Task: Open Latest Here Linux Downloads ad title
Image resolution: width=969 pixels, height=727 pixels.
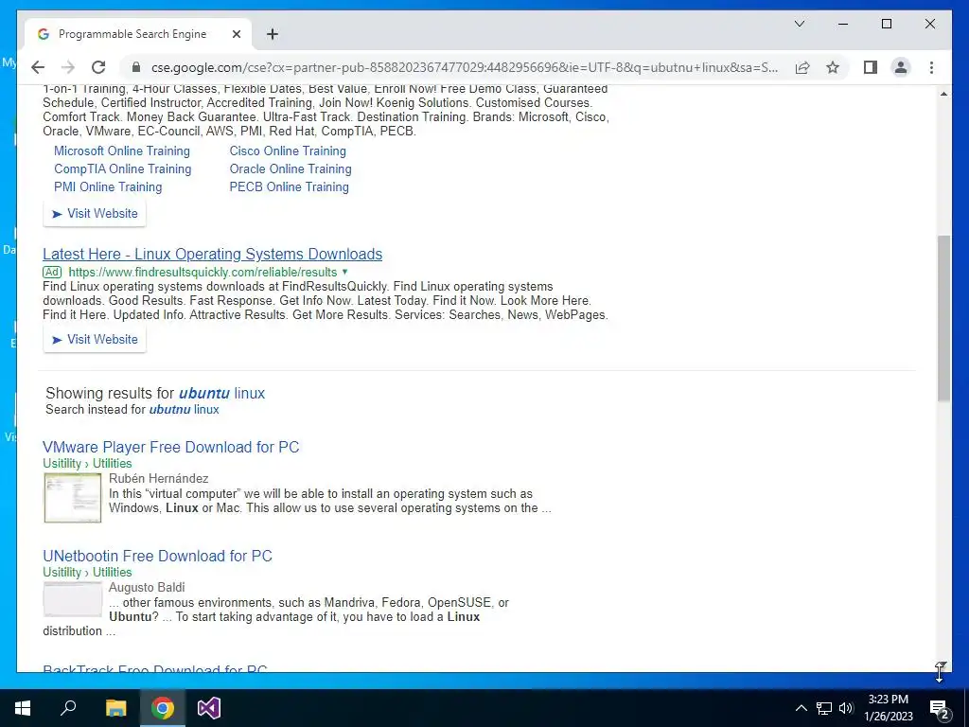Action: pos(212,254)
